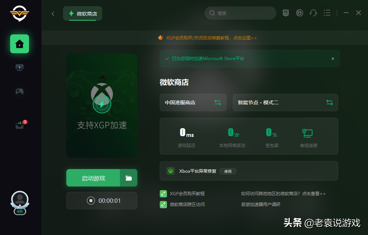Open the folder icon next to 启动游戏
Image resolution: width=368 pixels, height=235 pixels.
click(x=129, y=178)
